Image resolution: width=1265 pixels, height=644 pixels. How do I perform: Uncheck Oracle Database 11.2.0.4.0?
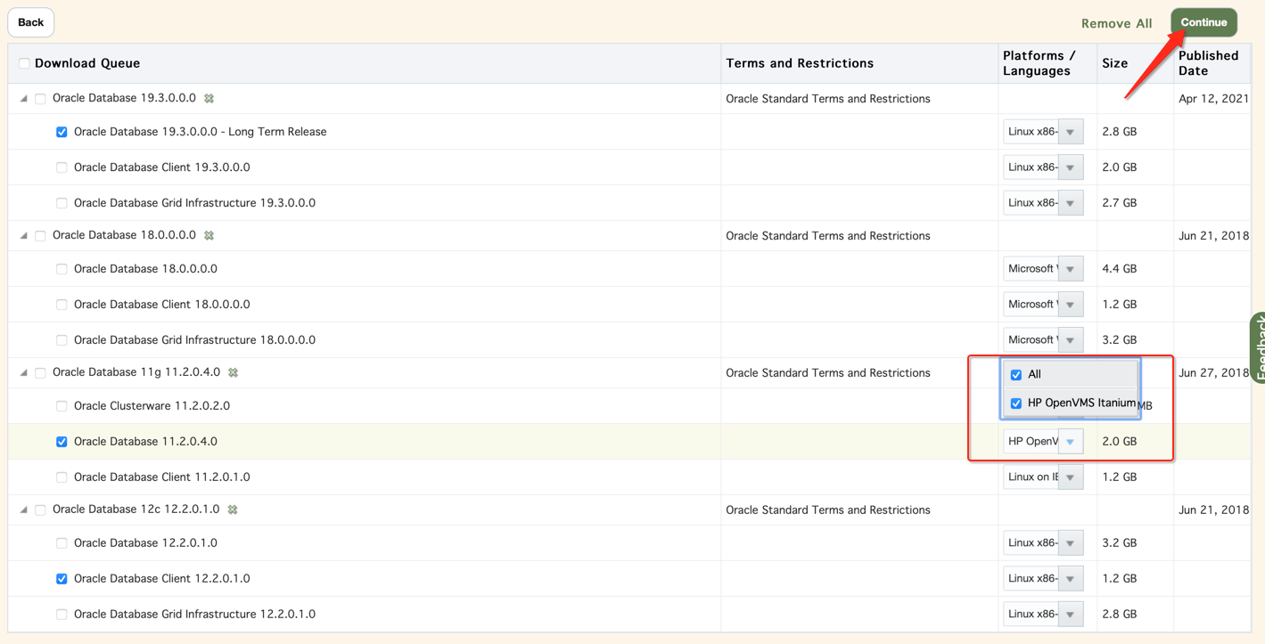coord(62,442)
